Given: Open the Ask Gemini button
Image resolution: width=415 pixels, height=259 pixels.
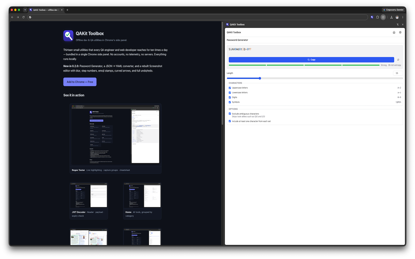Looking at the screenshot, I should 393,10.
